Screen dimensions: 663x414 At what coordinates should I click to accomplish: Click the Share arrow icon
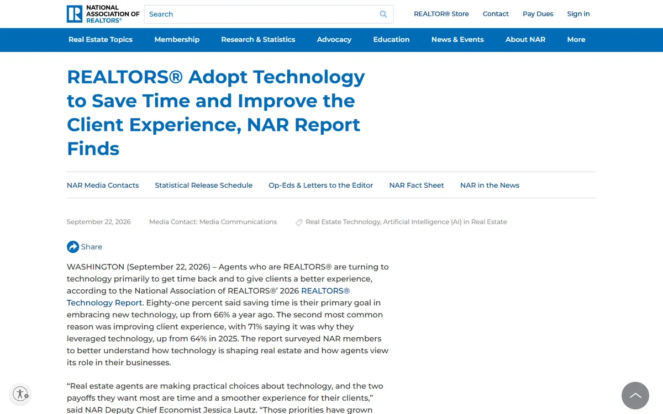pos(73,247)
